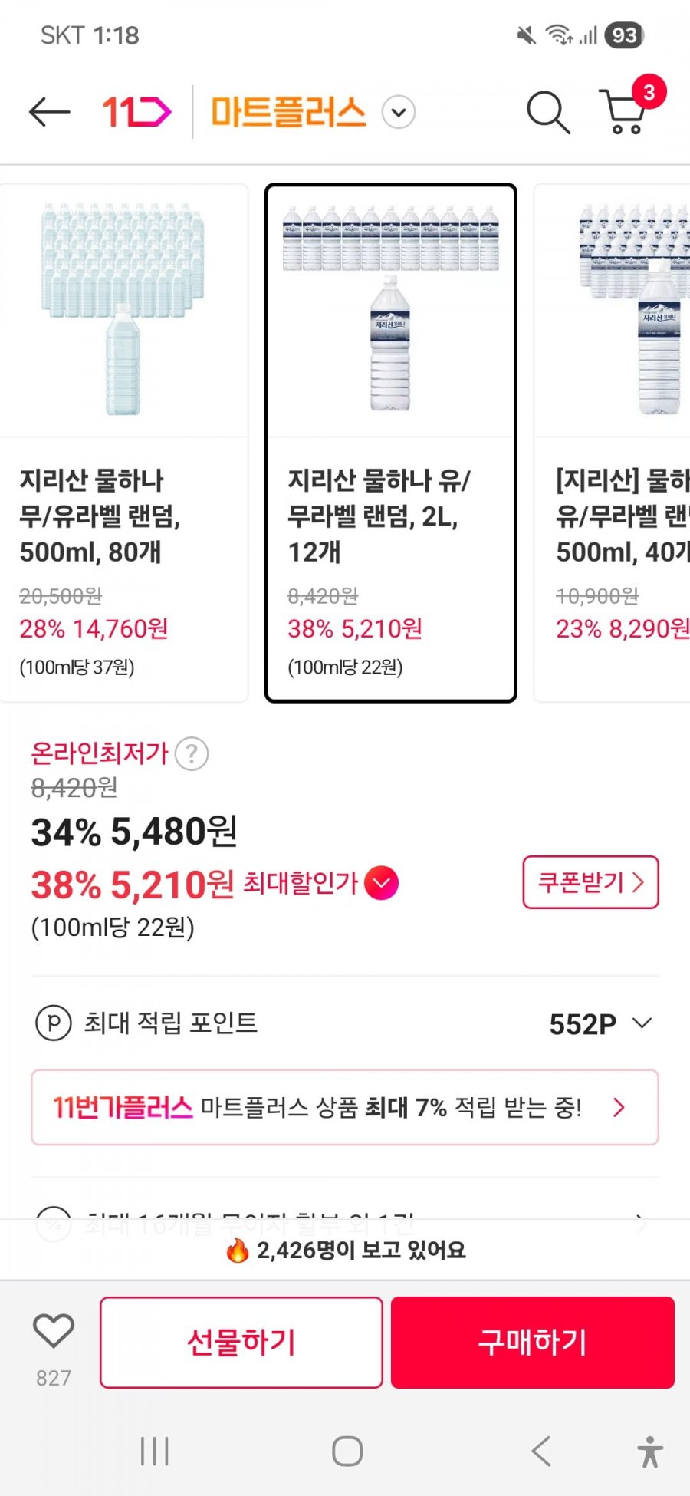This screenshot has height=1496, width=690.
Task: Expand the 마트플러스 dropdown arrow
Action: [x=399, y=113]
